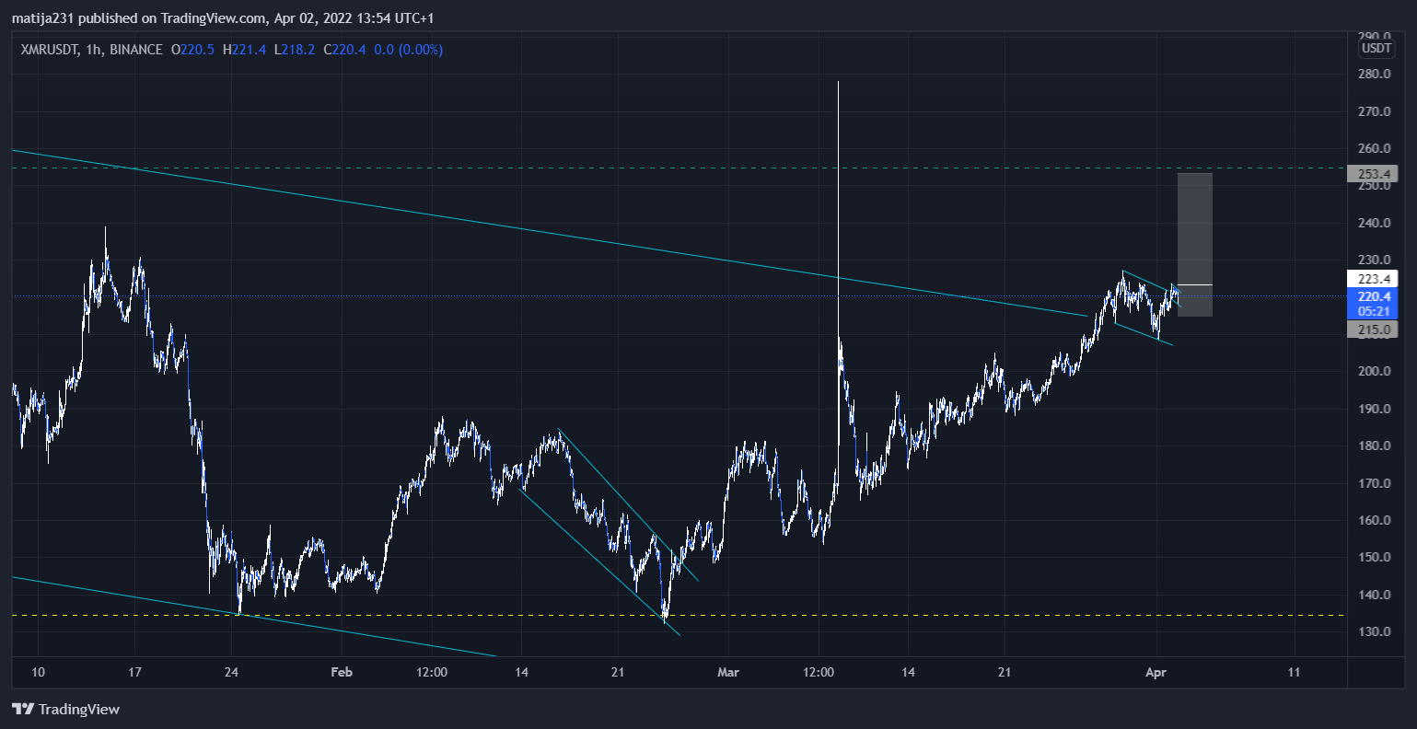The width and height of the screenshot is (1417, 729).
Task: Click the grey long-position target box
Action: pos(1195,228)
